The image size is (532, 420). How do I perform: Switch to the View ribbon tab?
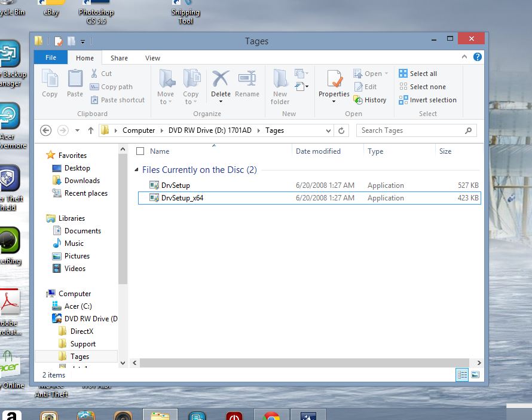(152, 57)
